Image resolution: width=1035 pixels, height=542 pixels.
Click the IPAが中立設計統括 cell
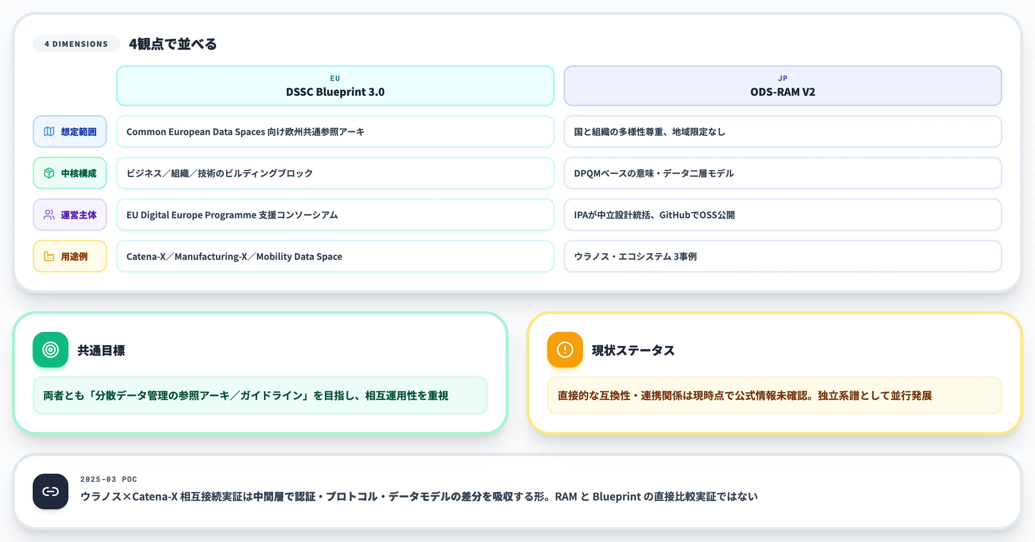783,215
